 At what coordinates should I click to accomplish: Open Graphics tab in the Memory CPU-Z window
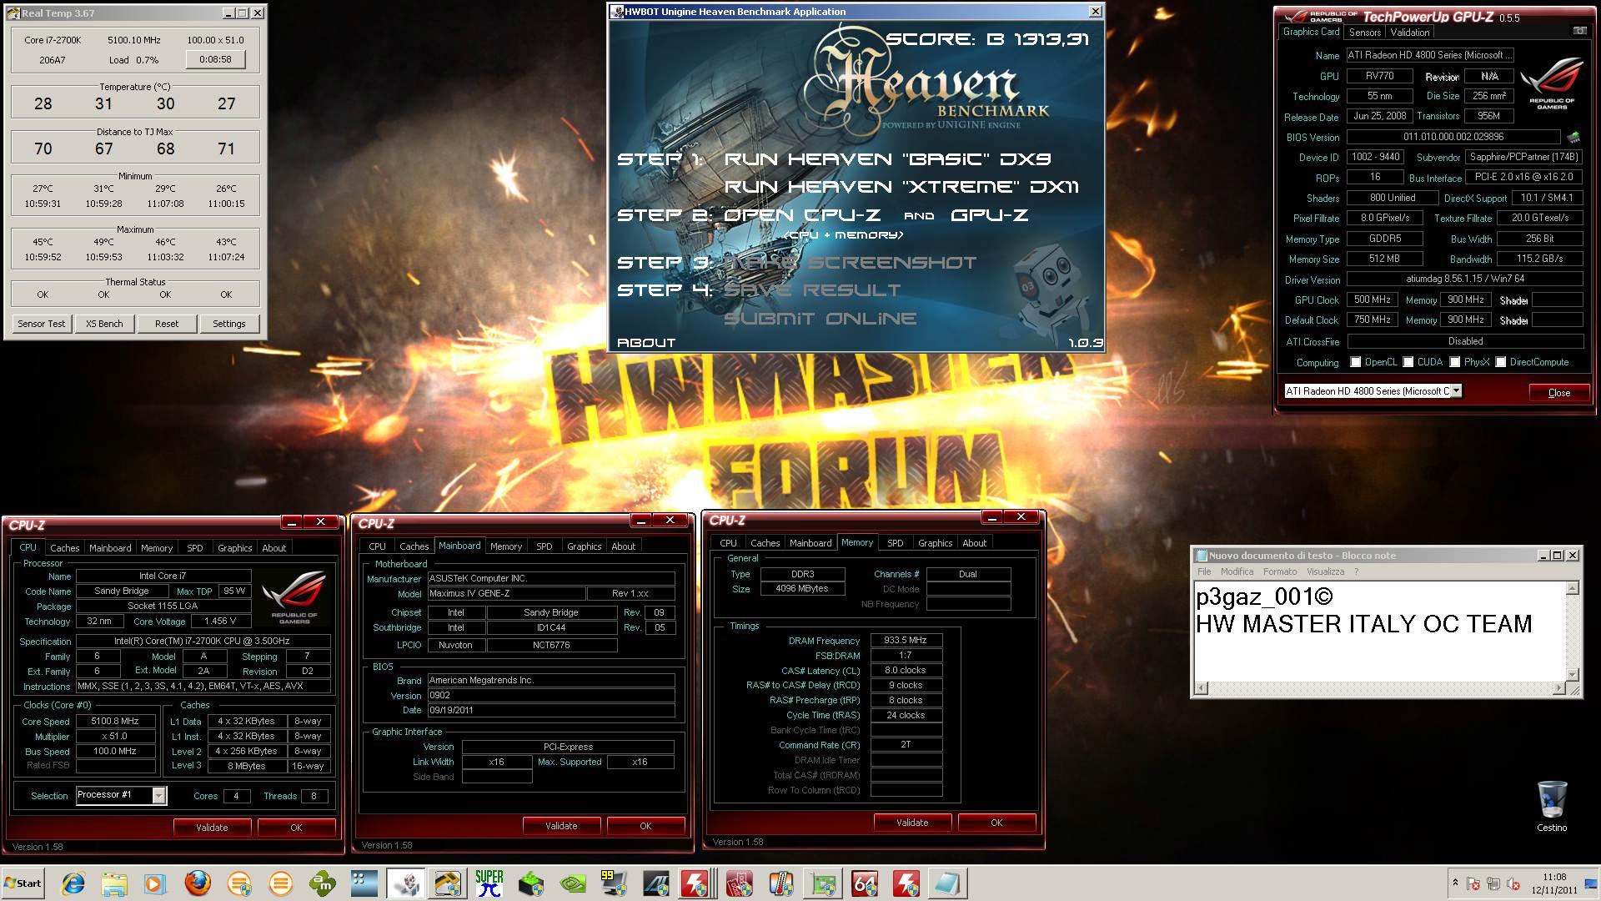[x=935, y=543]
